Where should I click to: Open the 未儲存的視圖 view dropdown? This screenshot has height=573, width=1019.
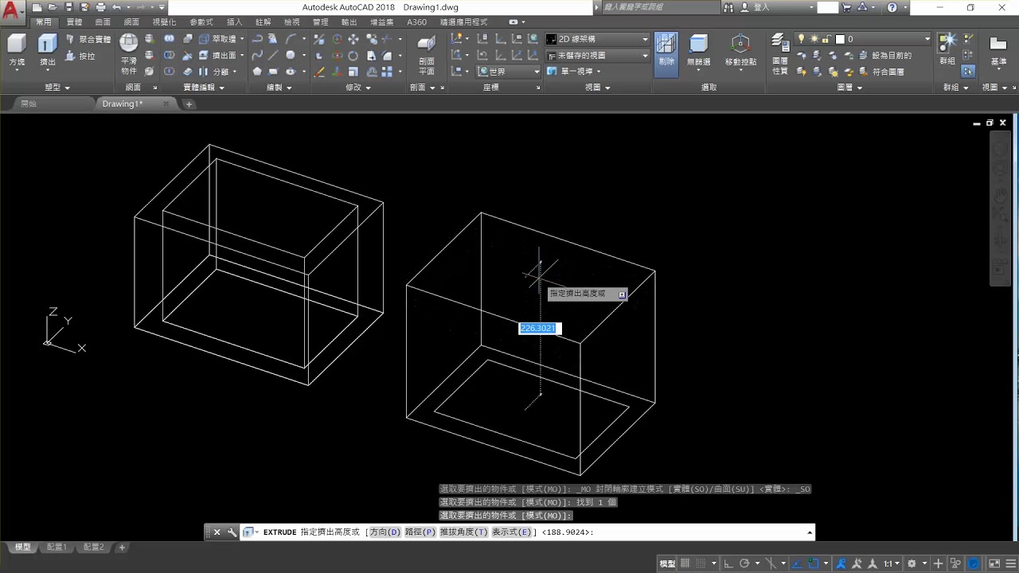point(598,56)
